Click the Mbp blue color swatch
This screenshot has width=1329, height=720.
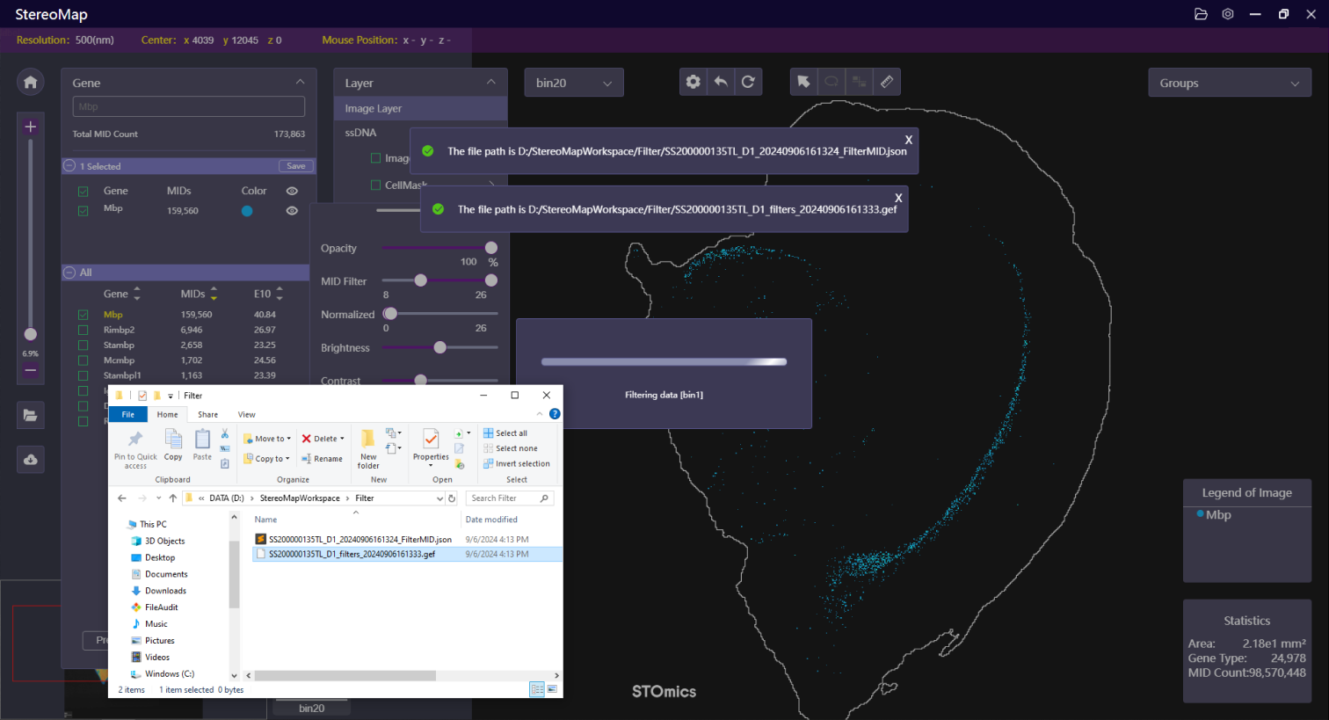coord(247,211)
